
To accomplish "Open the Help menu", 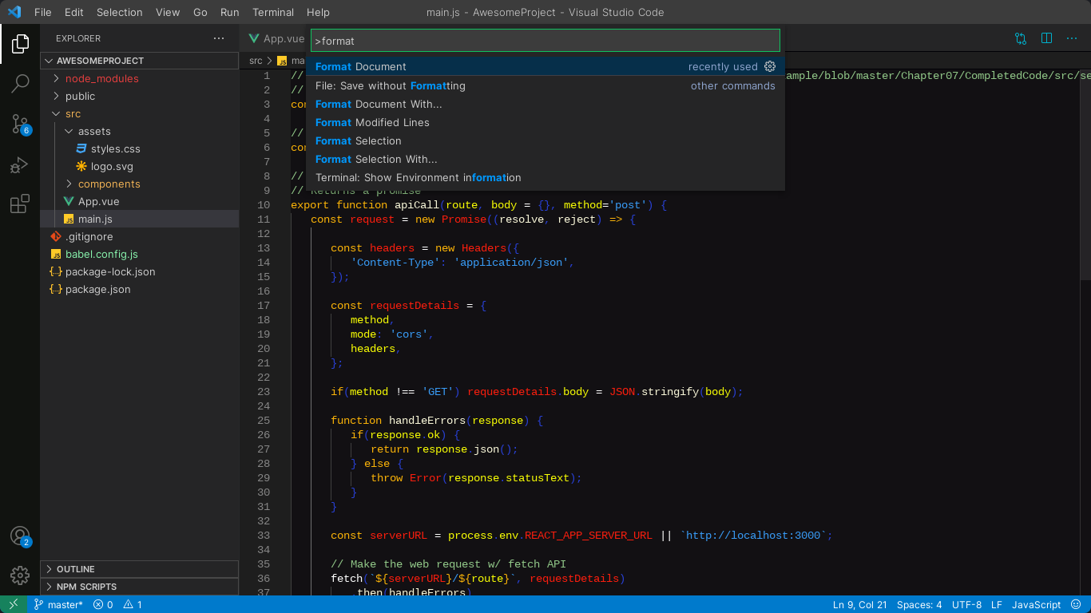I will coord(318,12).
